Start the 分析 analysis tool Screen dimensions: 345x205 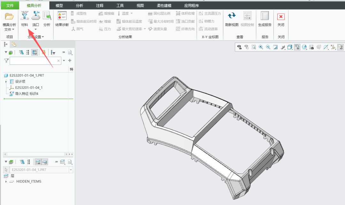coord(47,19)
